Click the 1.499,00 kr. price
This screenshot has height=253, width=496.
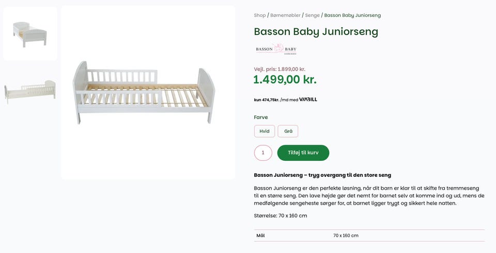(x=285, y=80)
